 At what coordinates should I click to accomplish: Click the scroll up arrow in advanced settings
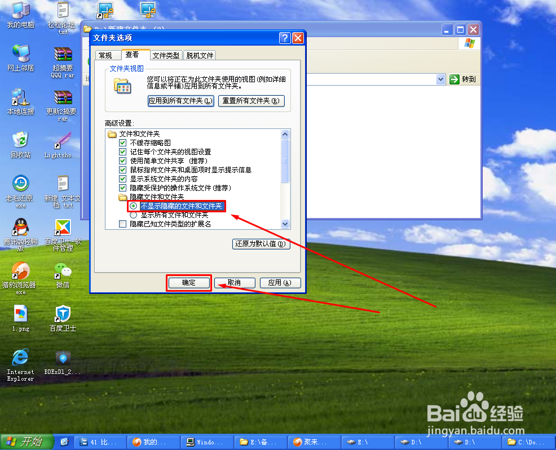click(x=285, y=134)
